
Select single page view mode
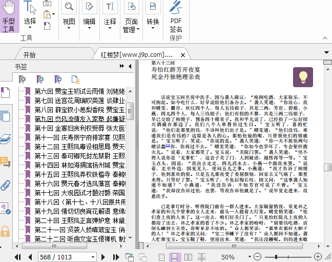pyautogui.click(x=161, y=257)
